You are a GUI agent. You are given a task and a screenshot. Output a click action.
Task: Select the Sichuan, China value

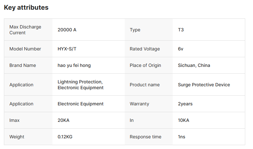tap(194, 65)
